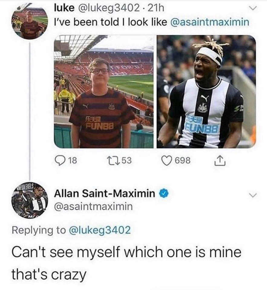This screenshot has height=290, width=267.
Task: Click the 'Allan Saint-Maximin' display name
Action: (104, 193)
